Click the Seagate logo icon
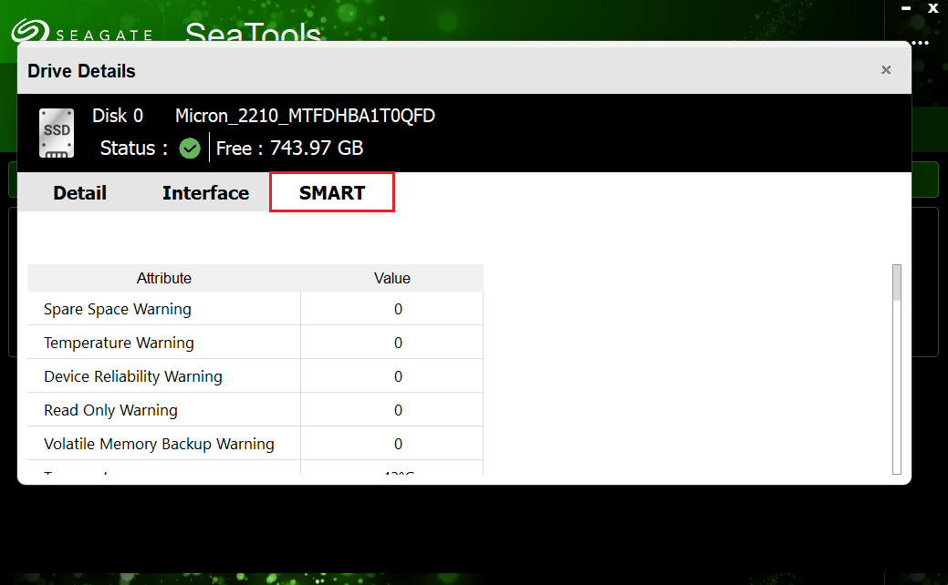 [x=30, y=30]
